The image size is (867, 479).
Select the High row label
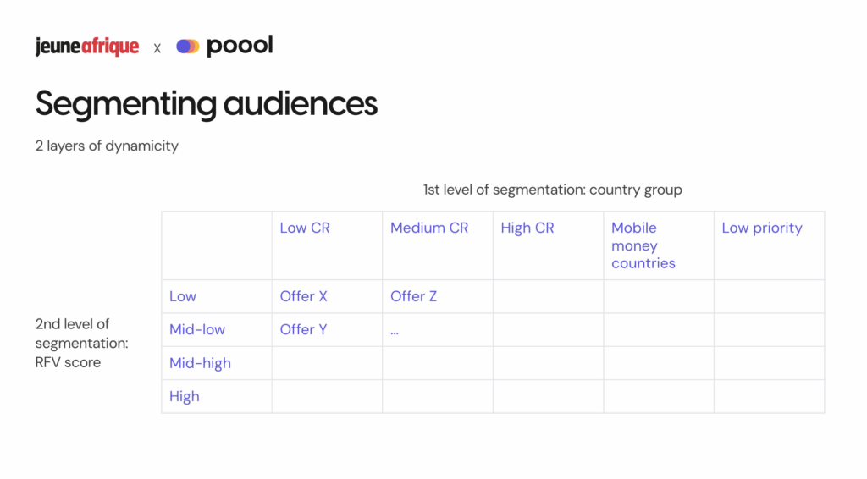(185, 396)
